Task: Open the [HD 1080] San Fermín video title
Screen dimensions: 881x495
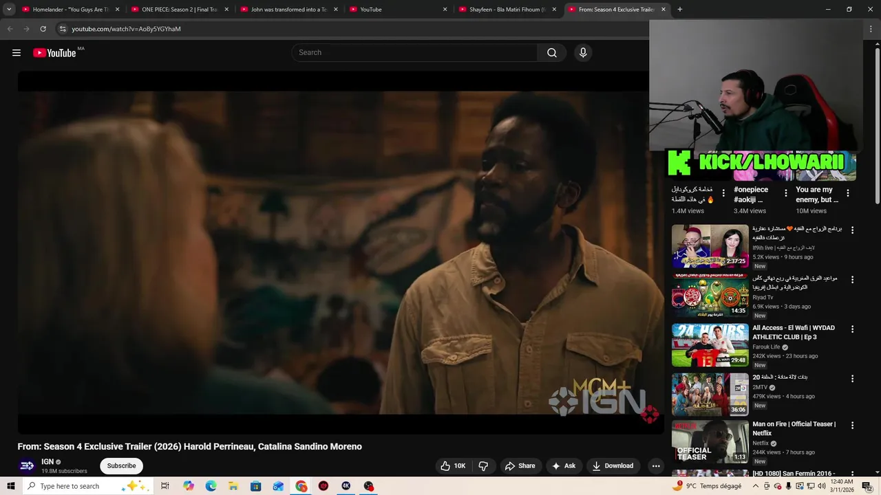Action: (794, 474)
